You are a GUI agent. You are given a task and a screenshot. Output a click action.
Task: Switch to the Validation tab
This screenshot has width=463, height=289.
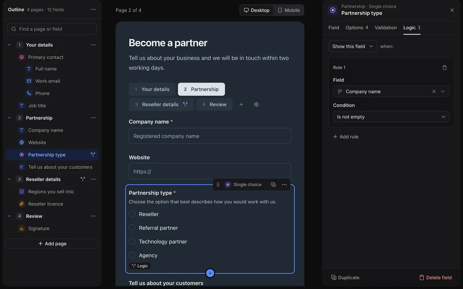tap(386, 27)
